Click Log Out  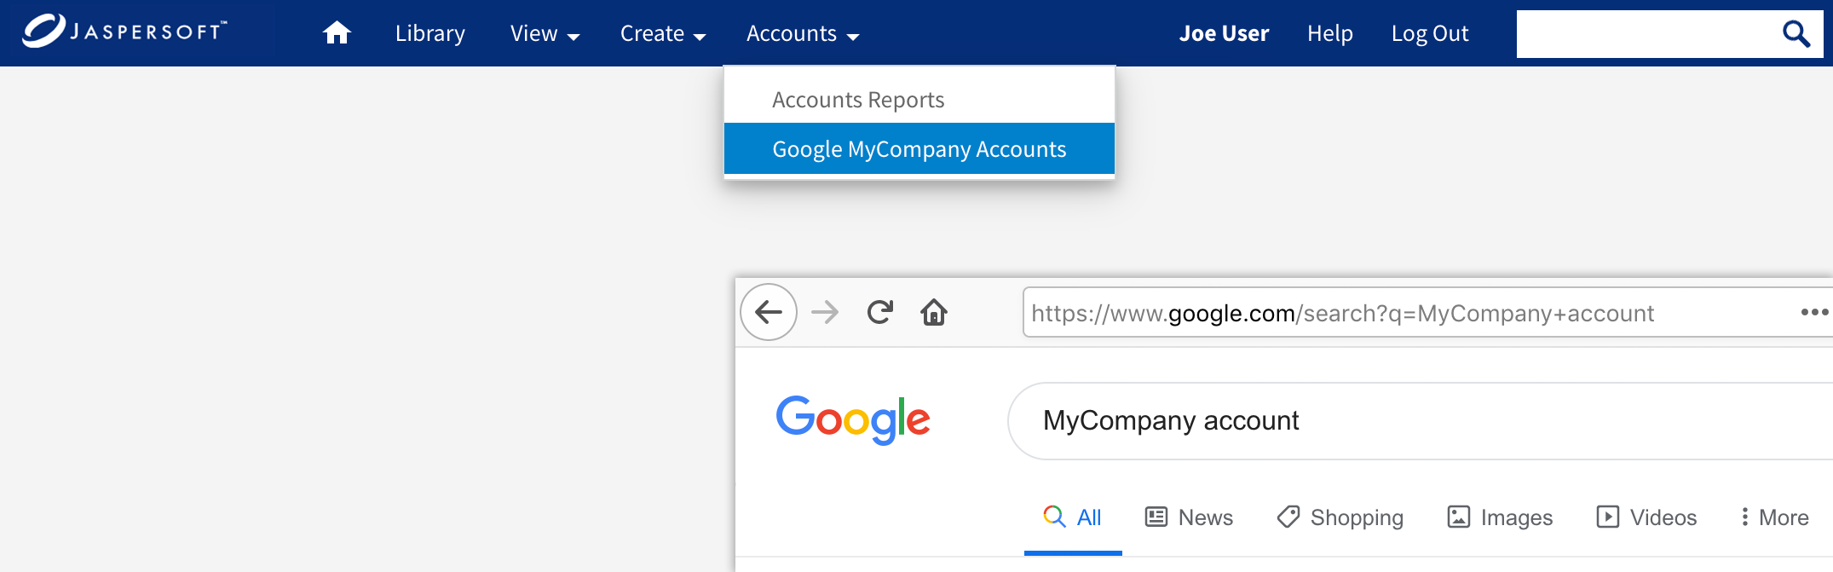click(1430, 33)
